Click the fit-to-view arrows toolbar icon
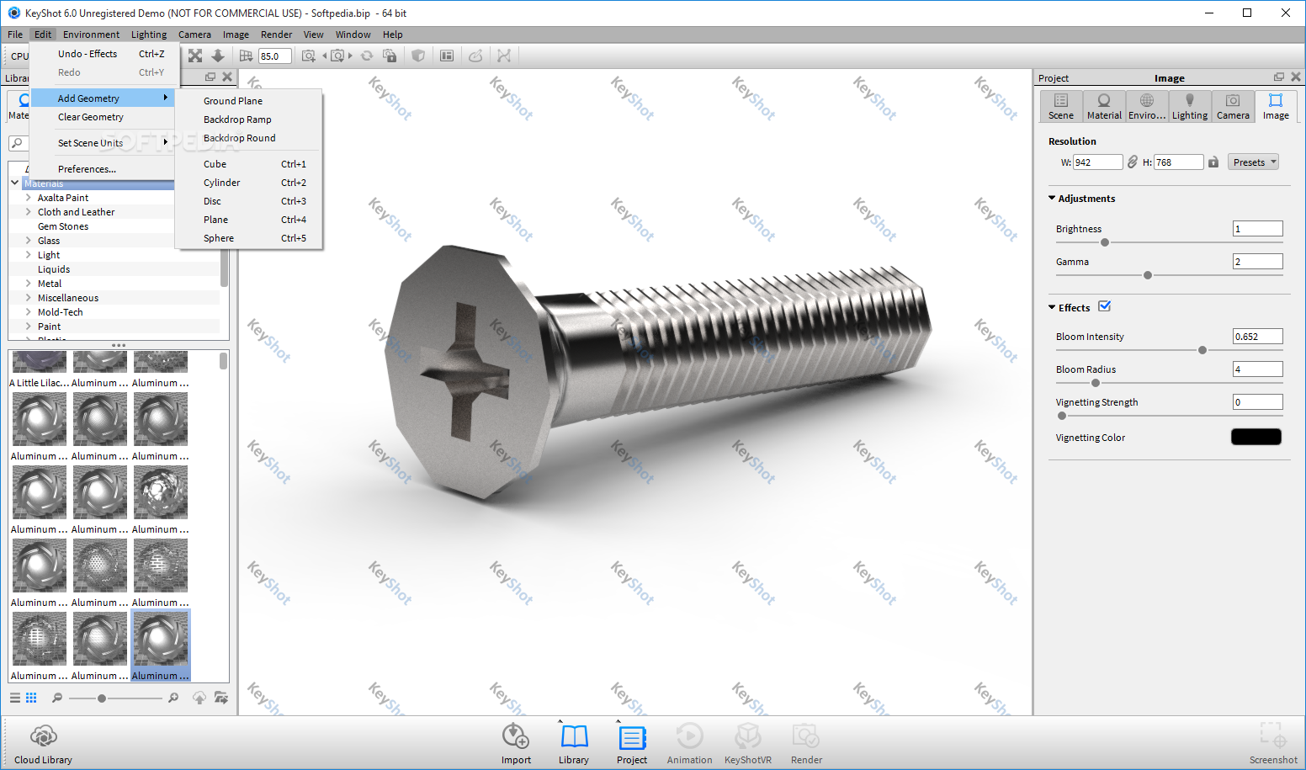Screen dimensions: 1306x770 click(195, 56)
